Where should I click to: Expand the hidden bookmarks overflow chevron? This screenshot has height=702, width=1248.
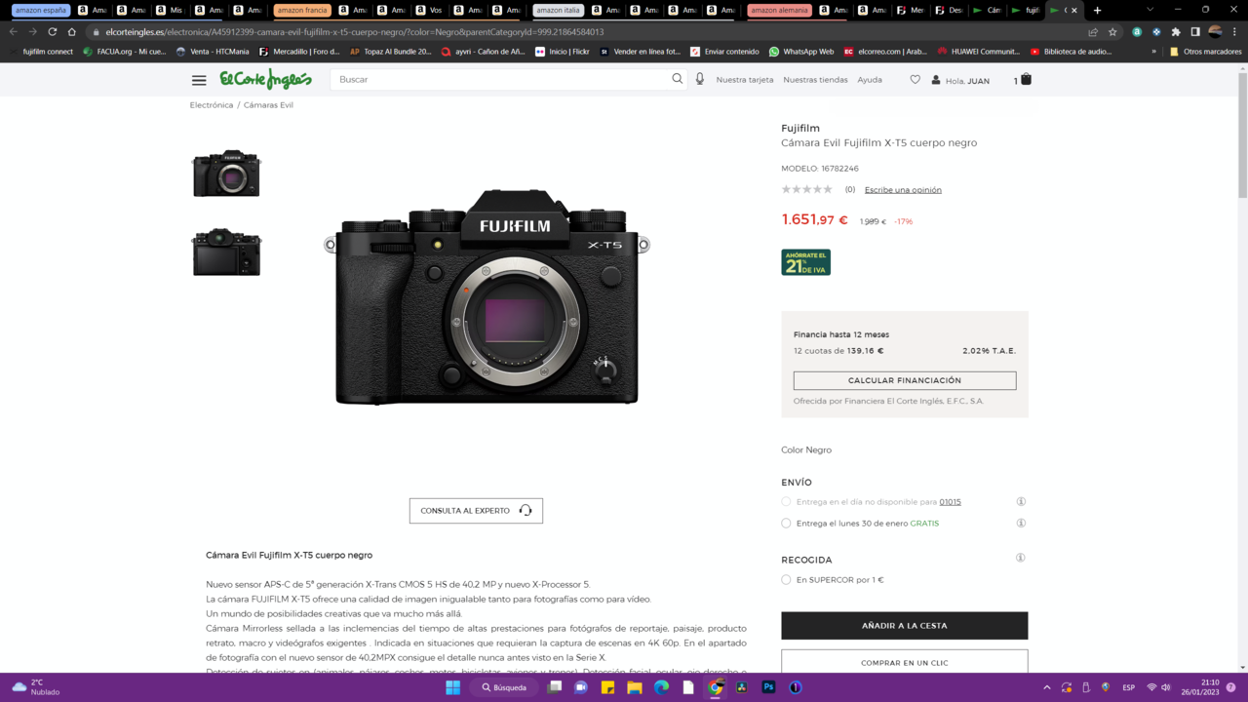(x=1154, y=52)
